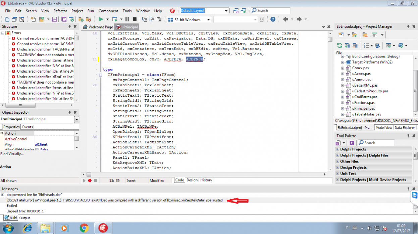Collapse the Errors node in Structure
Viewport: 418px width, 234px height.
pyautogui.click(x=3, y=33)
